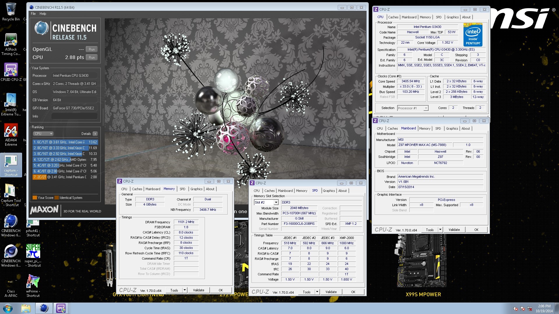The image size is (559, 314).
Task: Select the capture - Shortcut desktop icon
Action: (x=11, y=165)
